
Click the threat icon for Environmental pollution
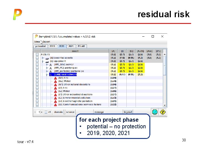pyautogui.click(x=55, y=98)
